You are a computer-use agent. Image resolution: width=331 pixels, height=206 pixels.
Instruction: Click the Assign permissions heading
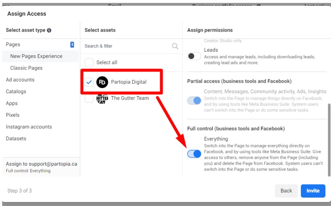tap(210, 30)
